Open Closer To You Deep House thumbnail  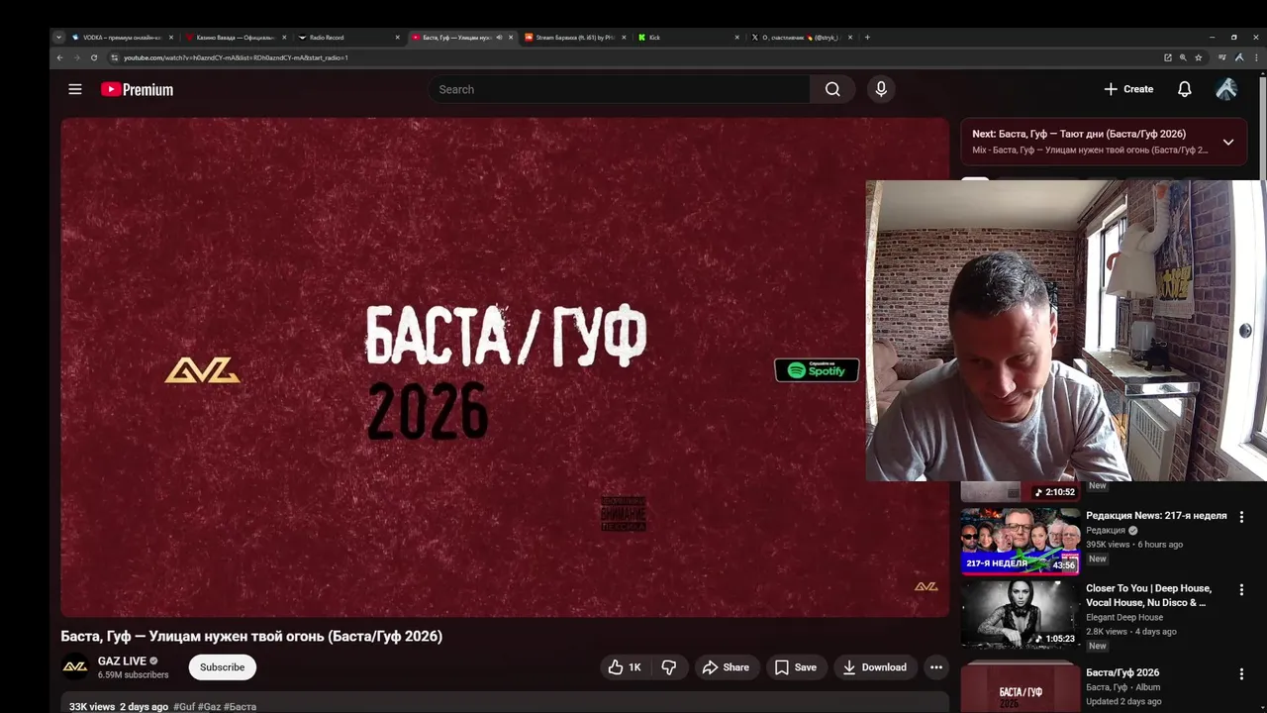click(x=1020, y=614)
